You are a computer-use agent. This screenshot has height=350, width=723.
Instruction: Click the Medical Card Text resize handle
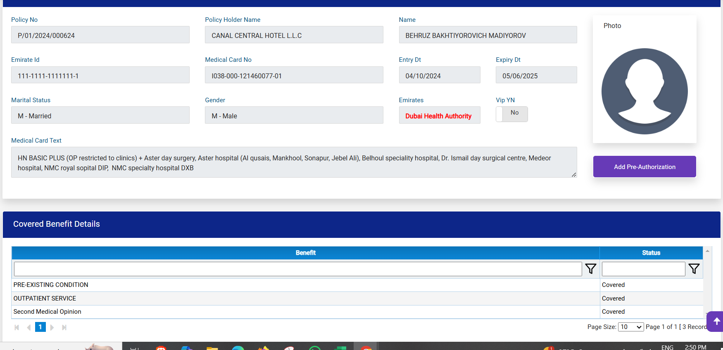[x=574, y=175]
